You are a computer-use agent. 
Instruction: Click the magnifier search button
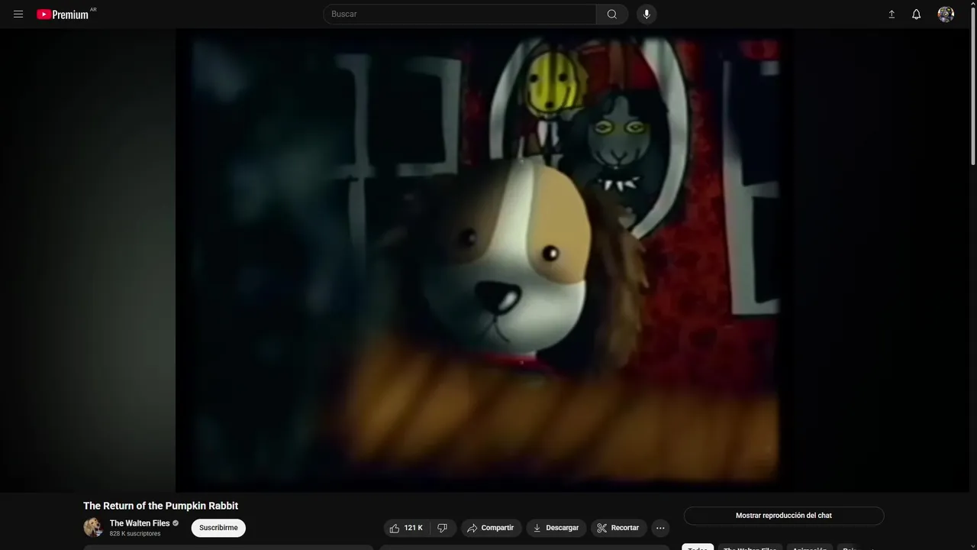coord(612,14)
